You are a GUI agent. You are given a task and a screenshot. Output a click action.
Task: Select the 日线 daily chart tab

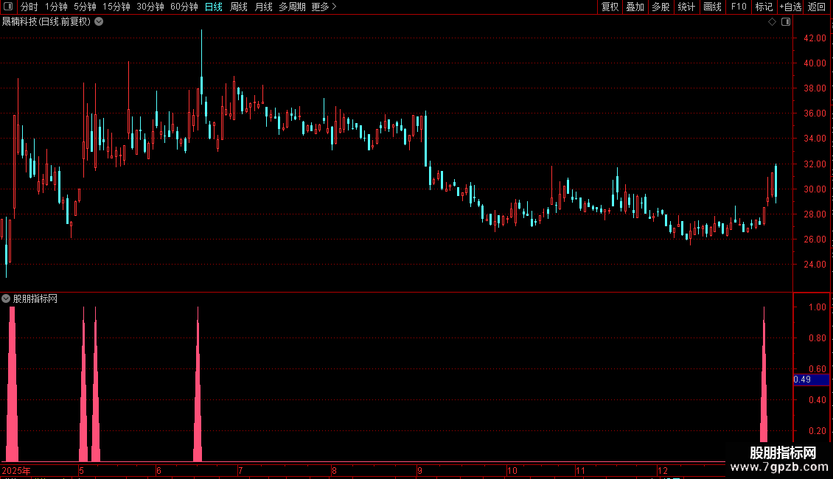(x=214, y=7)
